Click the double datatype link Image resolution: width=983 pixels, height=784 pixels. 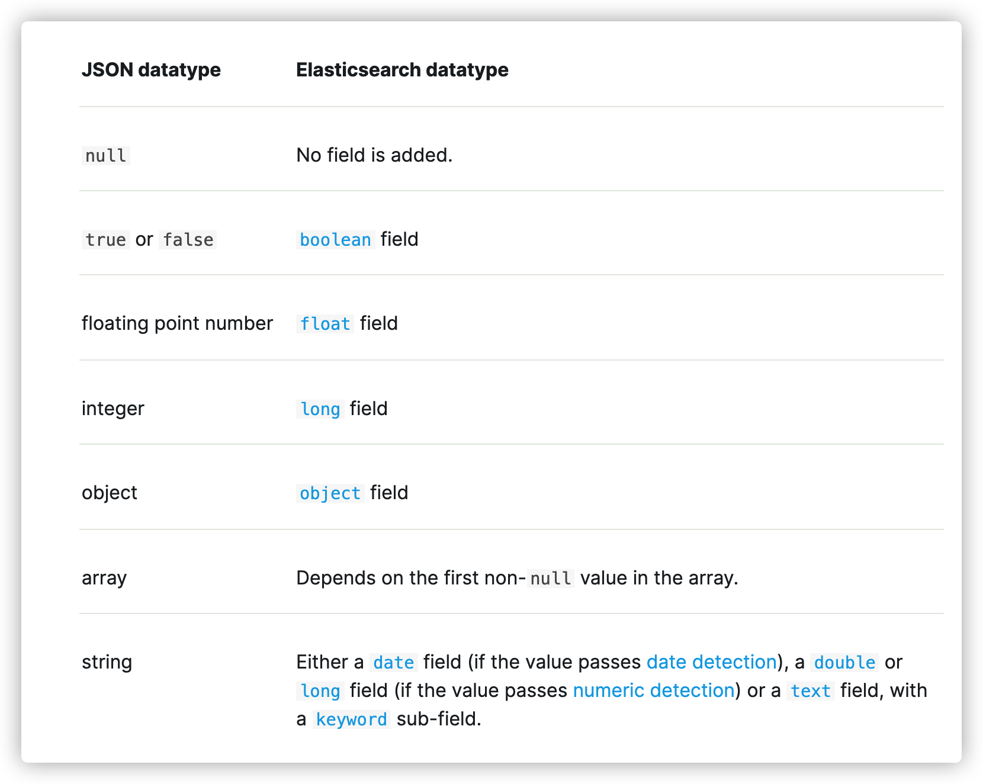(844, 663)
